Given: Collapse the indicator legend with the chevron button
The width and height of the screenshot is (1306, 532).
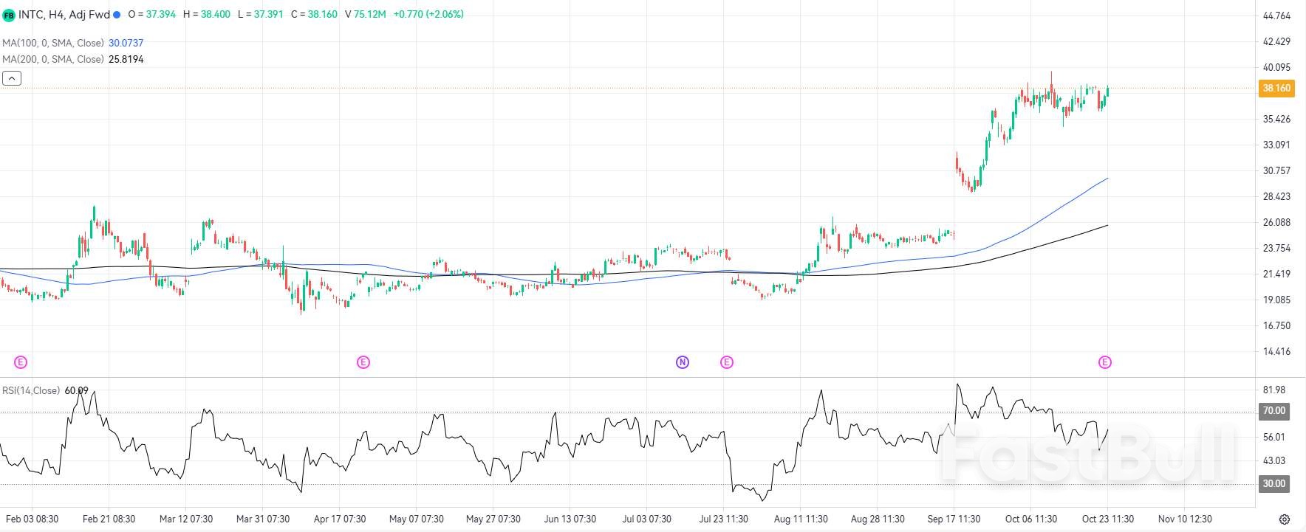Looking at the screenshot, I should [x=12, y=78].
